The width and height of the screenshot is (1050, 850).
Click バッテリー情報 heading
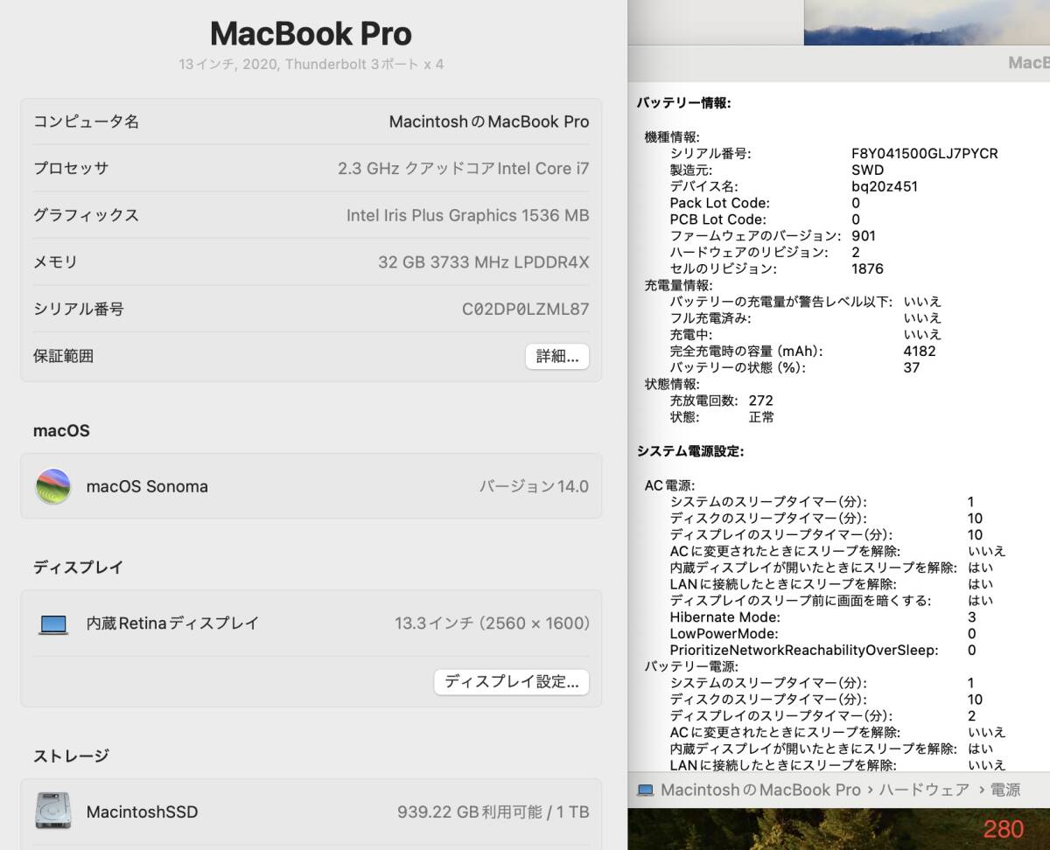(x=683, y=102)
